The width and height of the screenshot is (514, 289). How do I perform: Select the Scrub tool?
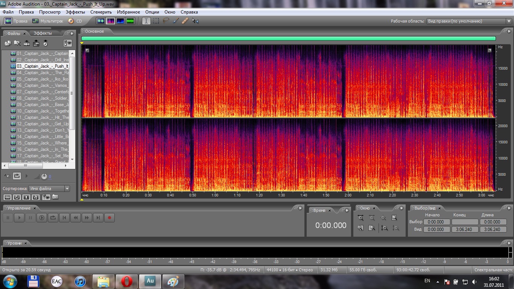tap(195, 21)
